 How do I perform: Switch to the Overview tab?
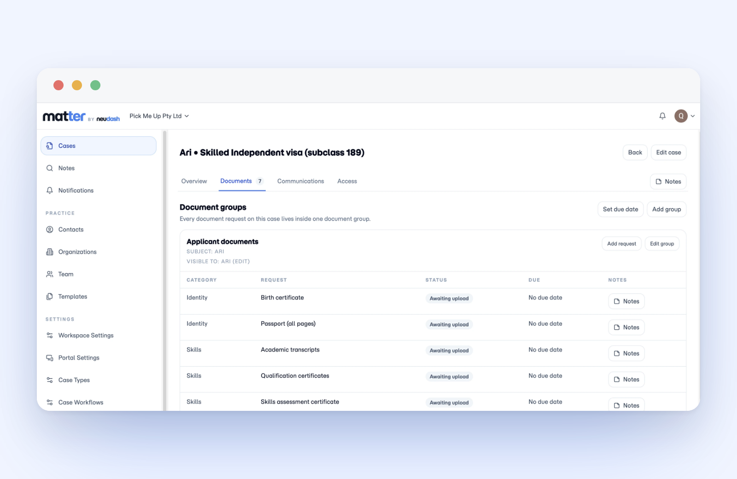[x=194, y=181]
